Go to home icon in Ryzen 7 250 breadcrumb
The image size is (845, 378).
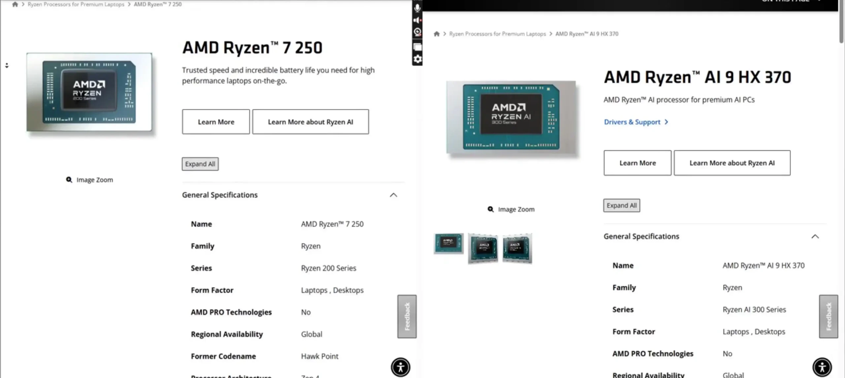click(15, 4)
